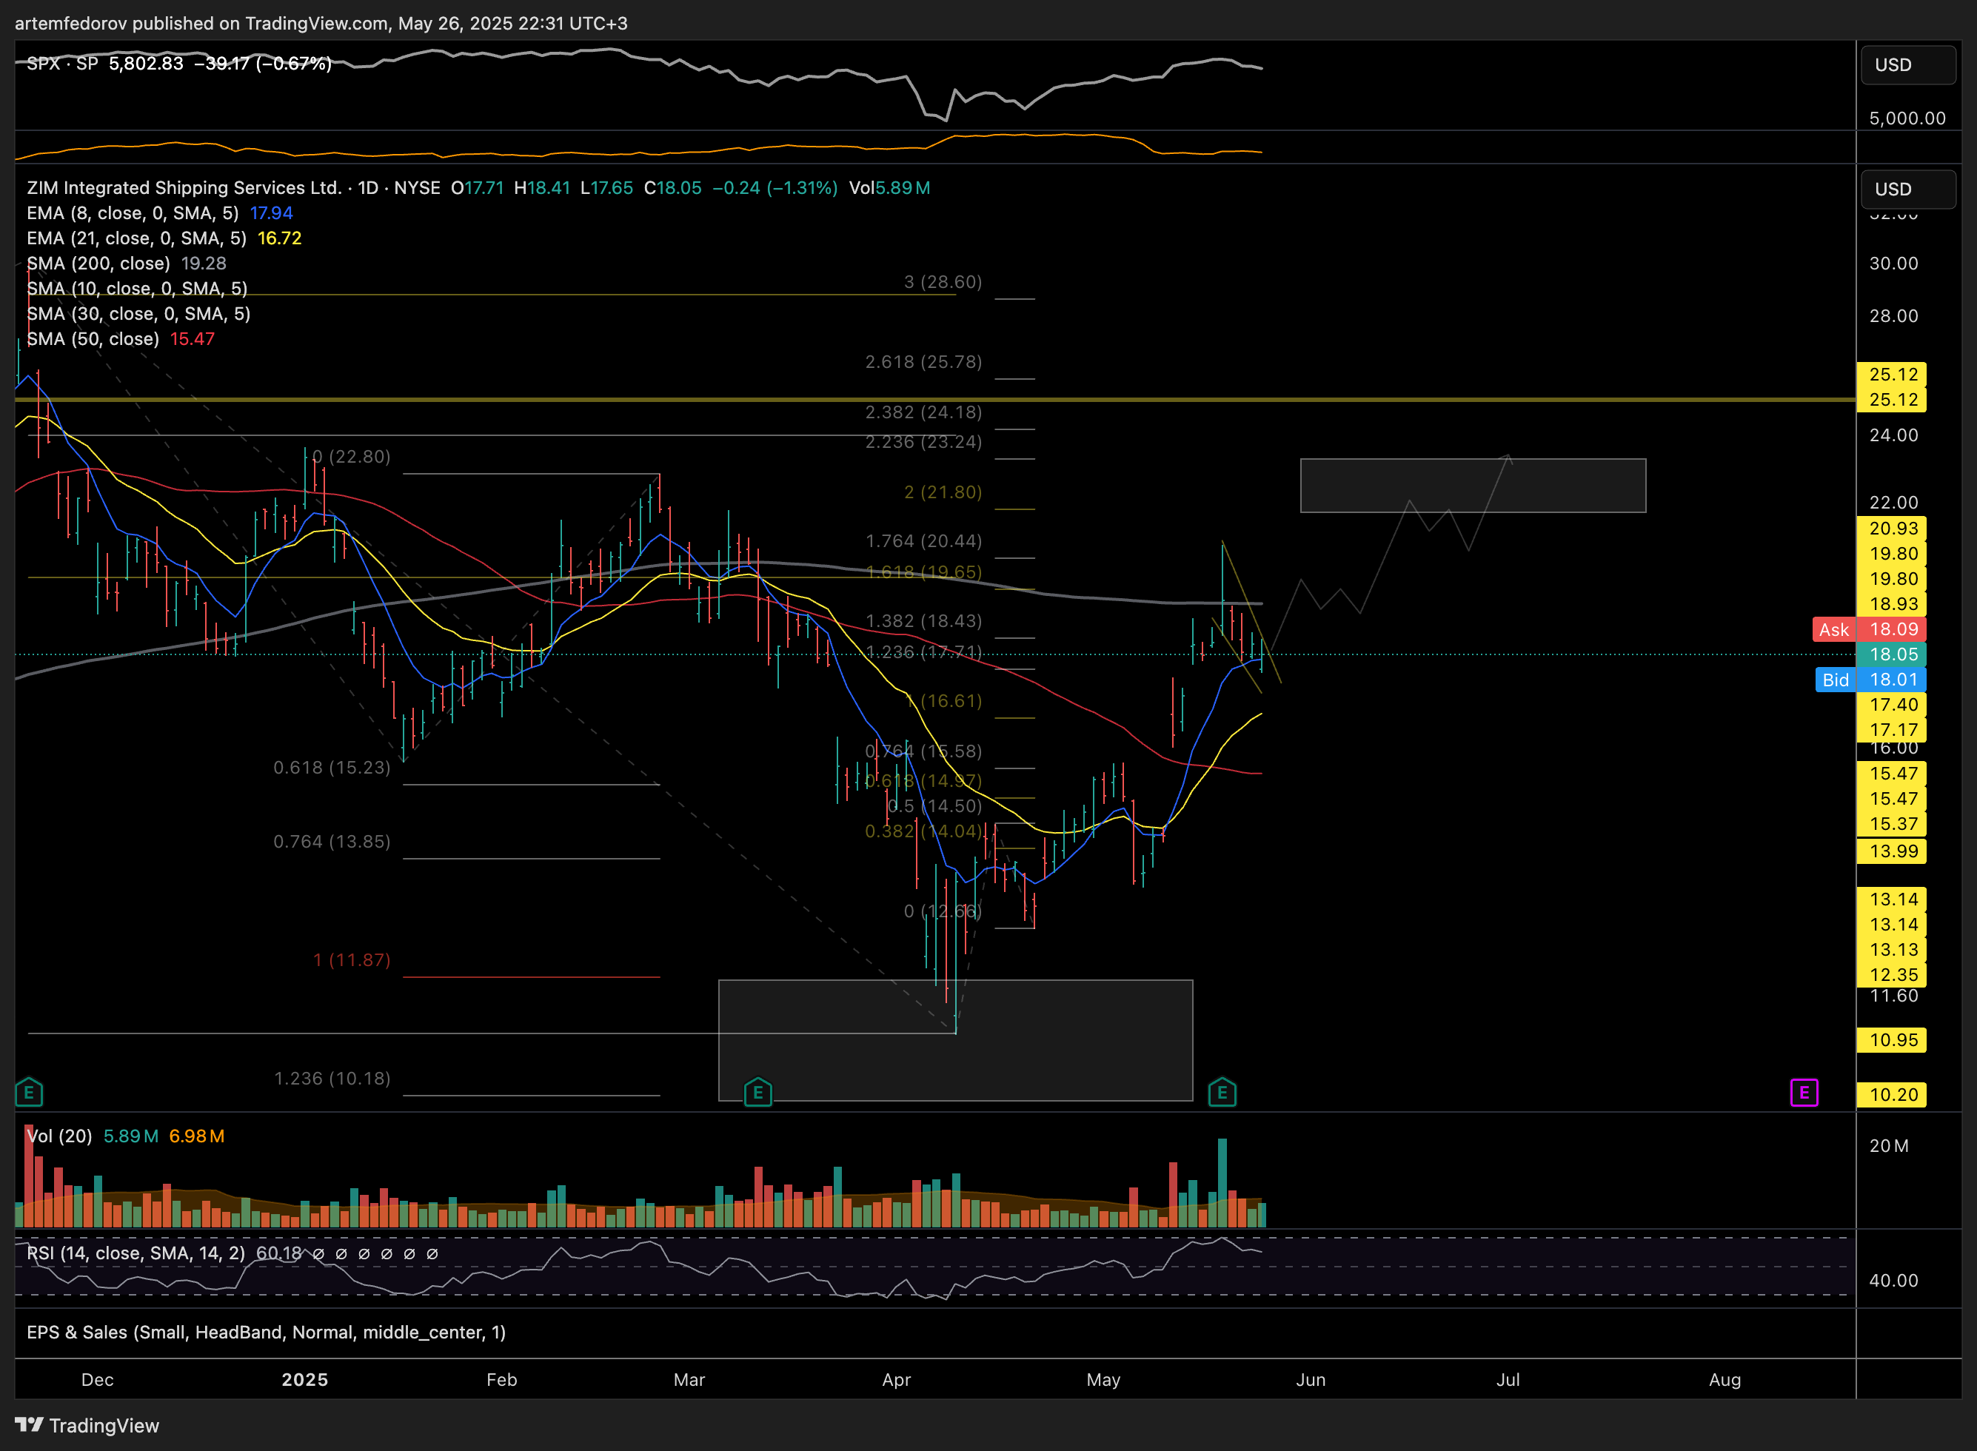Click the Jun label on time axis

coord(1311,1380)
